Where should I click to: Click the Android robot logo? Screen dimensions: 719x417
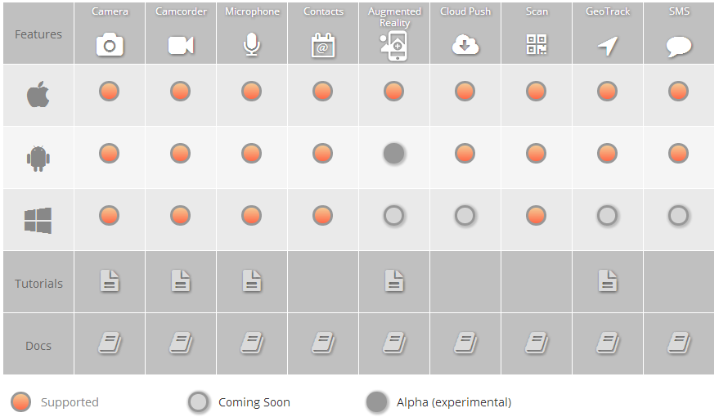pyautogui.click(x=38, y=157)
